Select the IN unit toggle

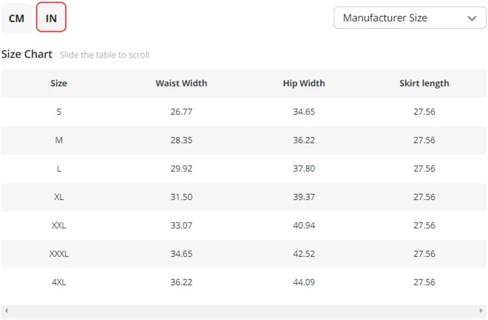point(51,17)
